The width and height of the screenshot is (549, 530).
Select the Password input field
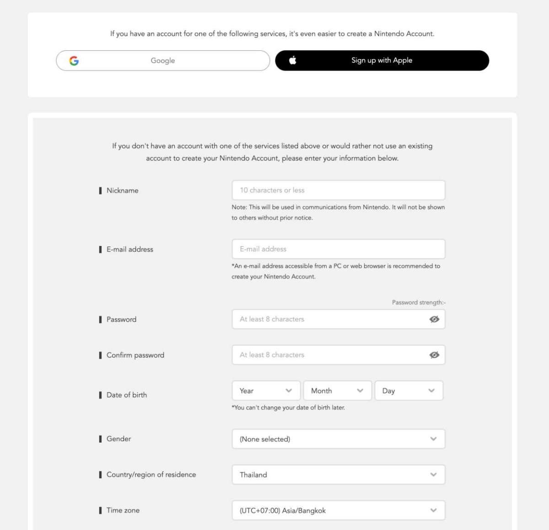[329, 319]
